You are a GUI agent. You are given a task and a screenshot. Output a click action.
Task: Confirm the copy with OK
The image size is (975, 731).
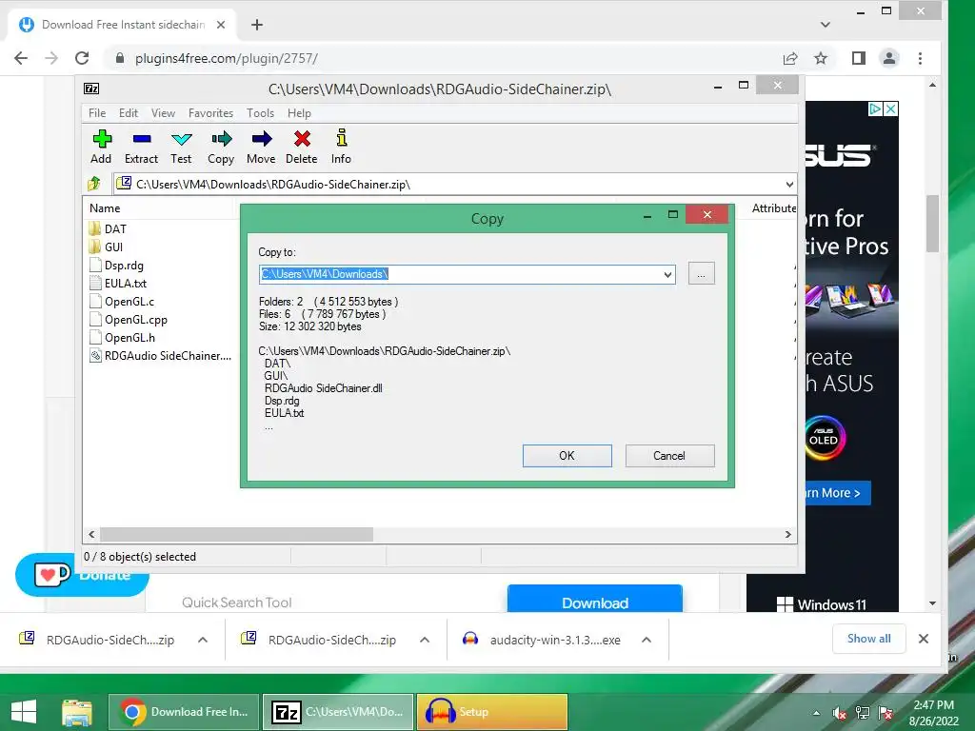click(x=567, y=456)
